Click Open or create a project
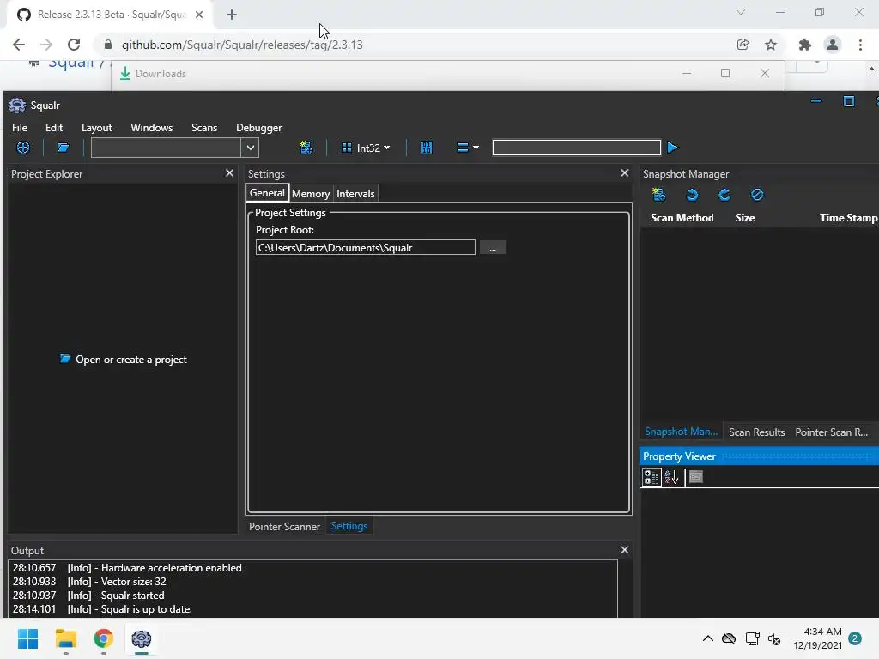This screenshot has width=879, height=659. tap(124, 360)
